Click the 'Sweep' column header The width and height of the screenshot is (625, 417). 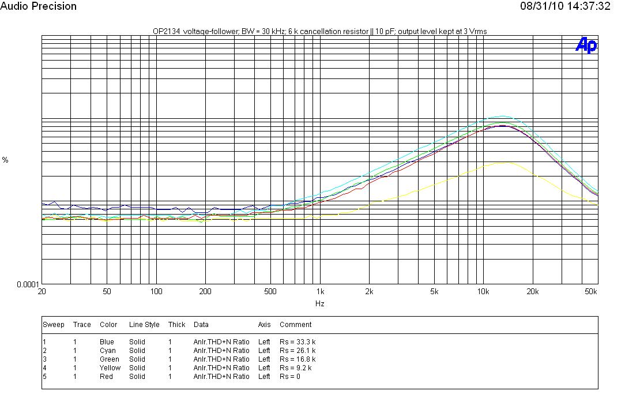(54, 325)
